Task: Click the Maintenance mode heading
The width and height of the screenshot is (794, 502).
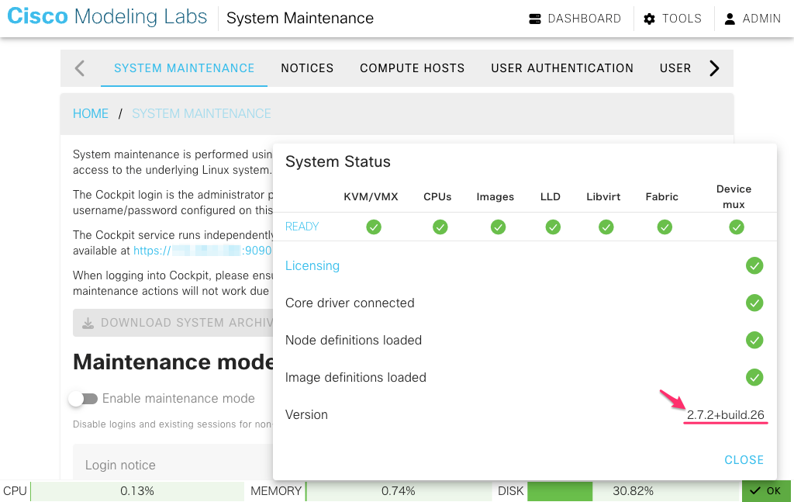Action: [x=173, y=362]
